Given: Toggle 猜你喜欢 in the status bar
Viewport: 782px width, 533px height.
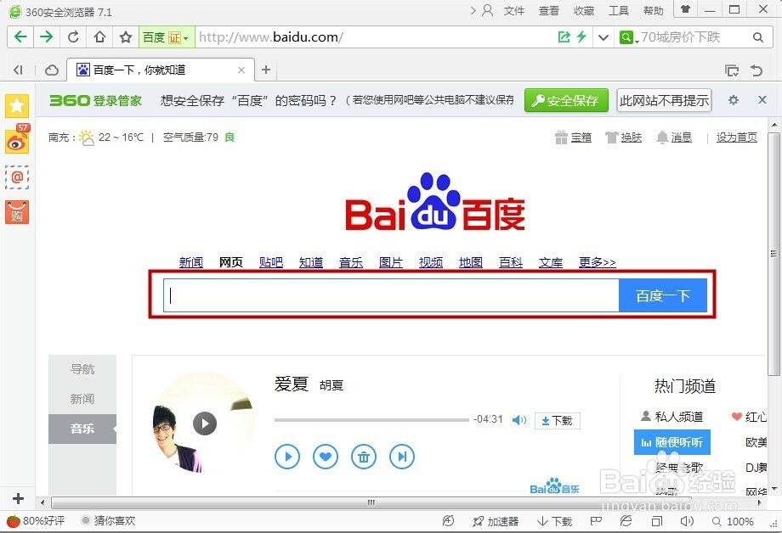Looking at the screenshot, I should click(115, 520).
